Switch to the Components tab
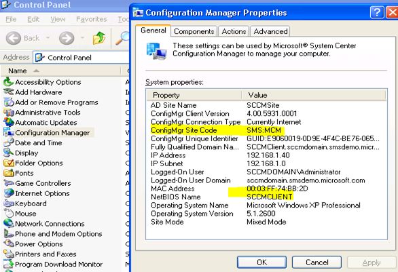 coord(194,31)
